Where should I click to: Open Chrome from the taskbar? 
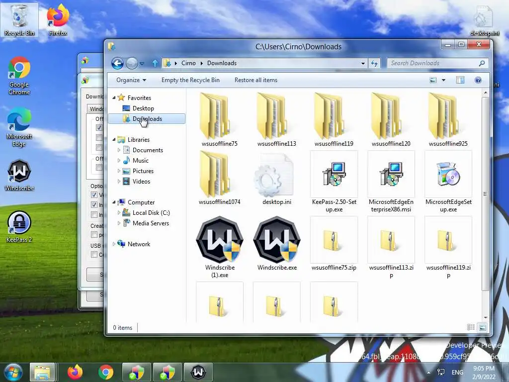(106, 372)
